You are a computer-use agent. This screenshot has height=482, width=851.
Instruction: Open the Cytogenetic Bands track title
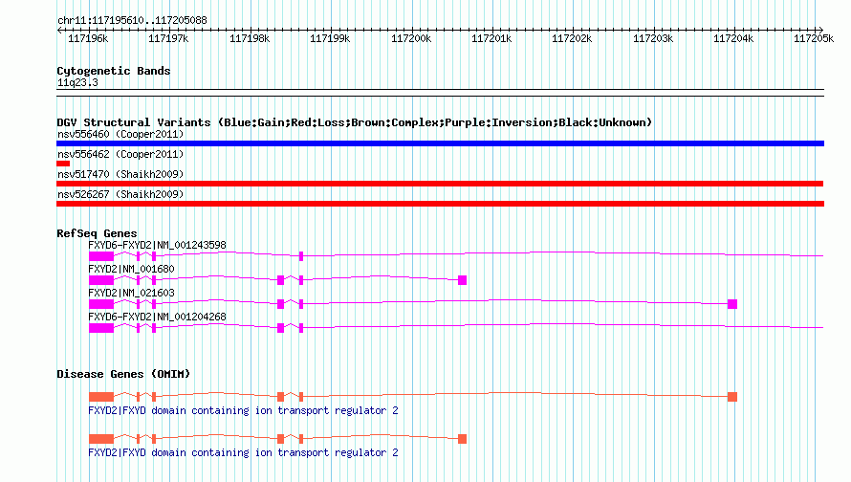[114, 71]
